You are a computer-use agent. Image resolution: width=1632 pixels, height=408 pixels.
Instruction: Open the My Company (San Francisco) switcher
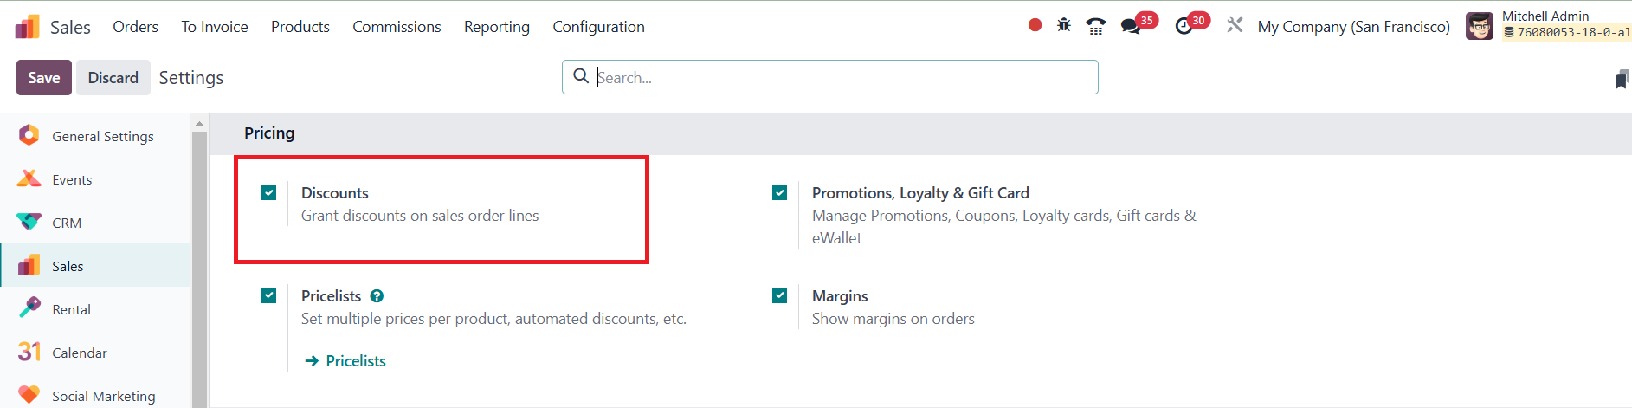[1353, 27]
